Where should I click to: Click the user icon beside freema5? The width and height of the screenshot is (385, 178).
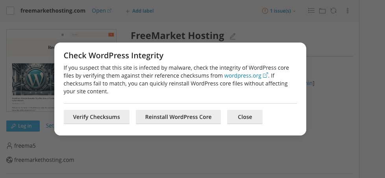click(x=9, y=146)
